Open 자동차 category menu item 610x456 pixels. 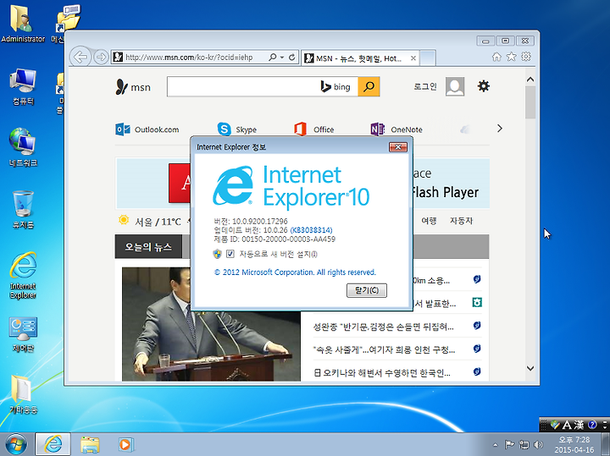tap(462, 221)
